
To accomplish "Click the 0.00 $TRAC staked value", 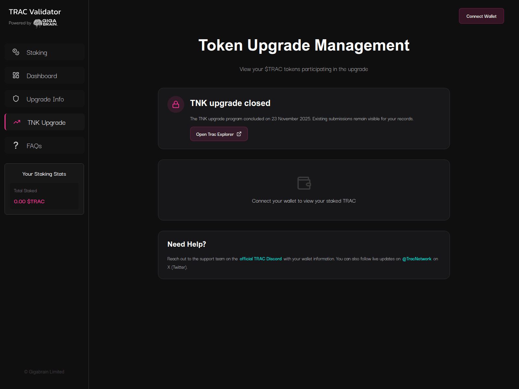I will (29, 201).
